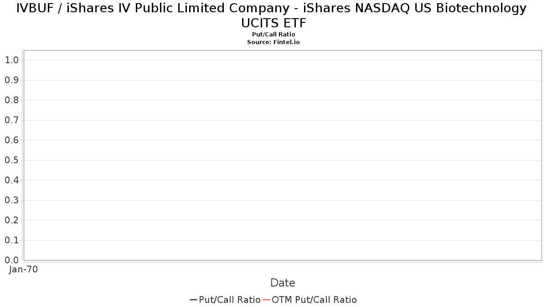Click the 0.0 y-axis label
Image resolution: width=547 pixels, height=307 pixels.
point(11,260)
